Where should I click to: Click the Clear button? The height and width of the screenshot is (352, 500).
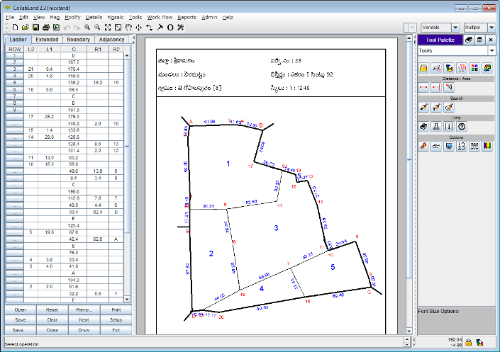point(52,320)
